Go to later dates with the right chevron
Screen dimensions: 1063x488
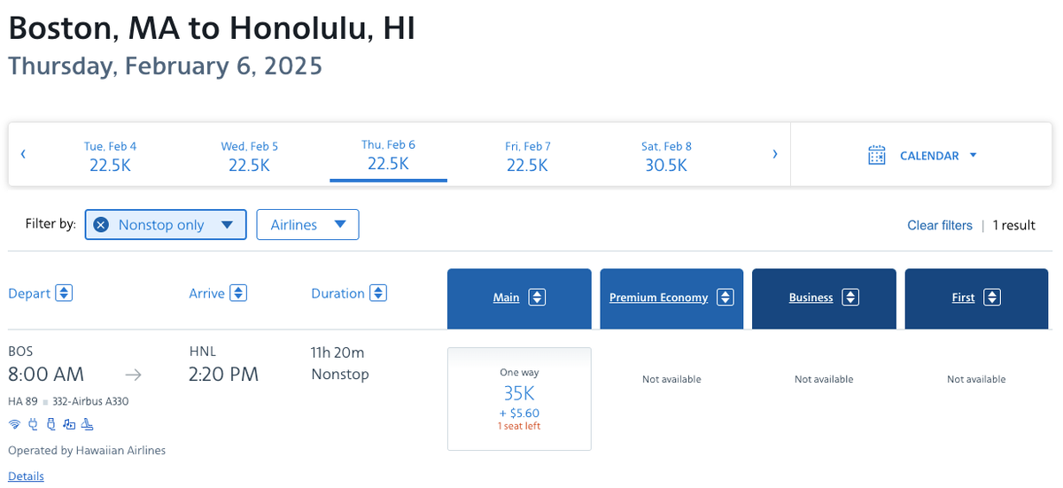(774, 154)
